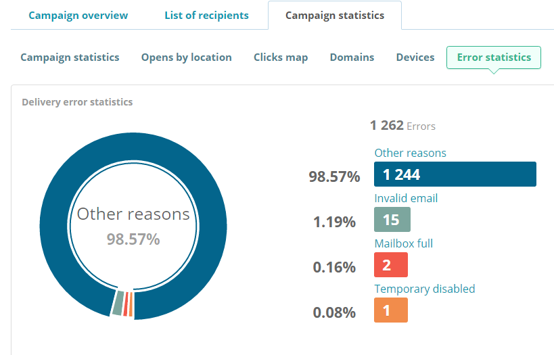This screenshot has height=355, width=554.
Task: Click the donut center Other reasons label
Action: pos(133,214)
